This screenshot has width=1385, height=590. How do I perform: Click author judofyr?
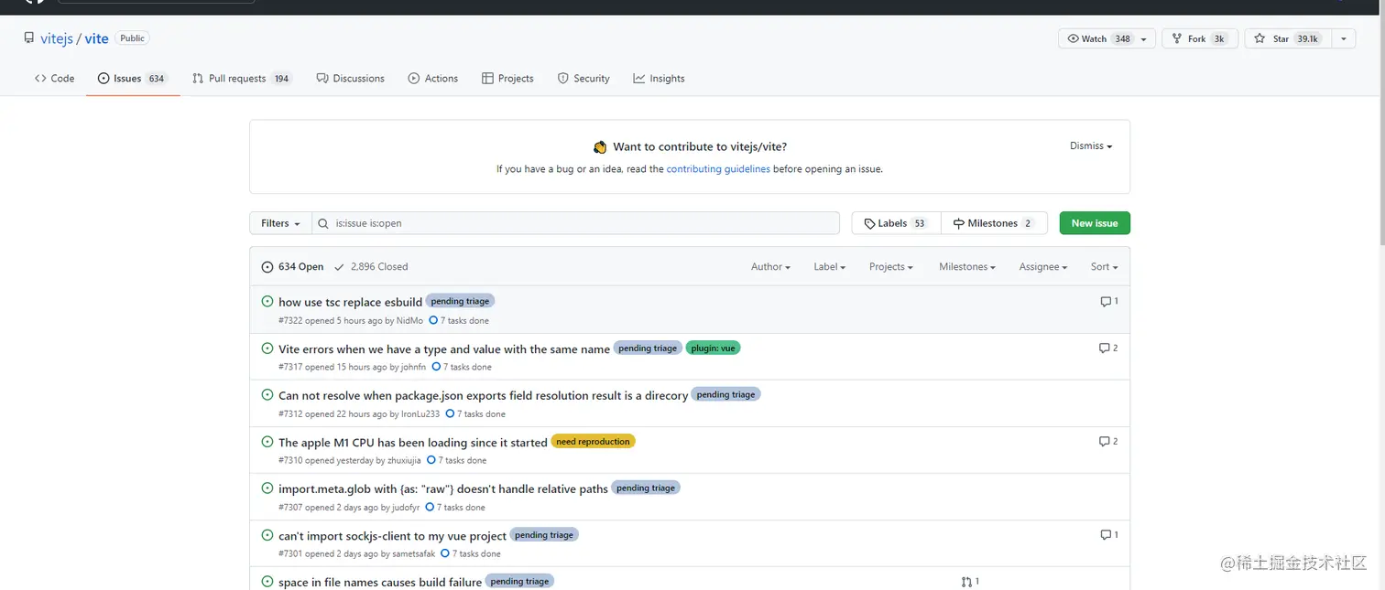point(406,508)
